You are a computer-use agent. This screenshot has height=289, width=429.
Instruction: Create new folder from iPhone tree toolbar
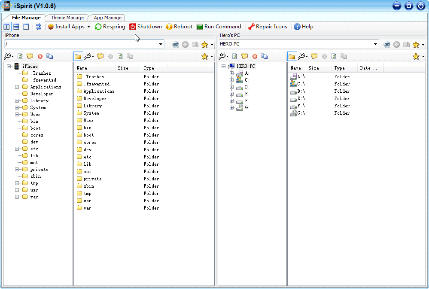(30, 56)
